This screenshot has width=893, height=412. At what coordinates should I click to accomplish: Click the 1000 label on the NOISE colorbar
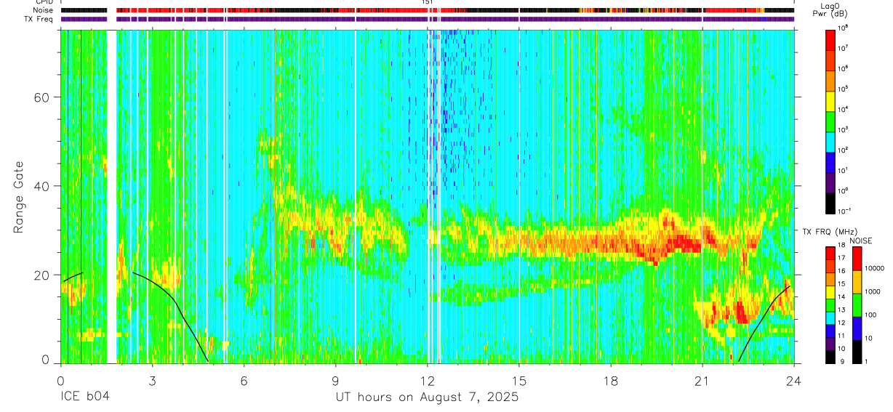873,291
